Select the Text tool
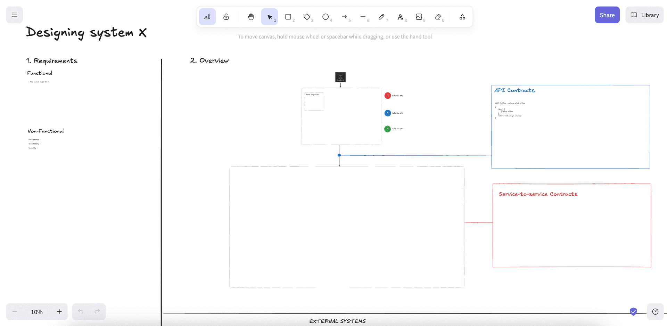Image resolution: width=667 pixels, height=326 pixels. click(x=401, y=17)
